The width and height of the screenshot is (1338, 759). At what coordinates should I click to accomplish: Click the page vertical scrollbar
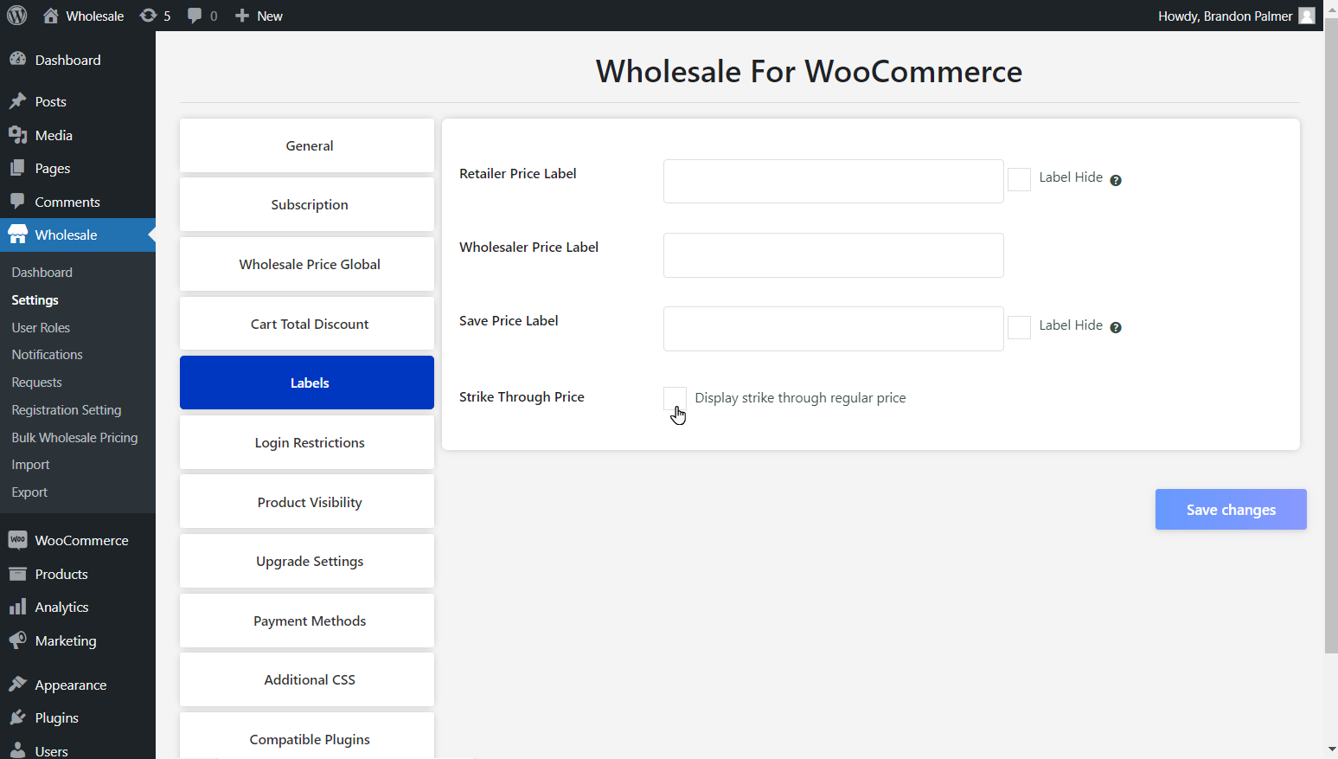(x=1331, y=336)
